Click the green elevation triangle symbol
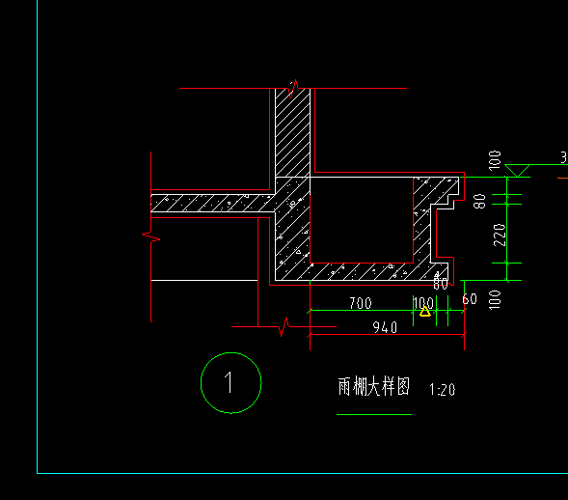The height and width of the screenshot is (500, 568). click(517, 171)
